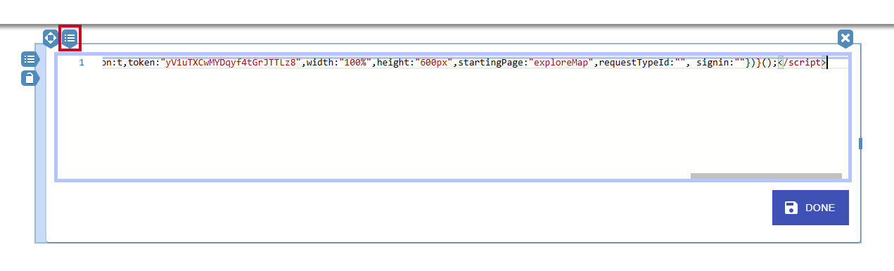Click the clipboard icon on the left side tab
Image resolution: width=894 pixels, height=271 pixels.
[30, 78]
